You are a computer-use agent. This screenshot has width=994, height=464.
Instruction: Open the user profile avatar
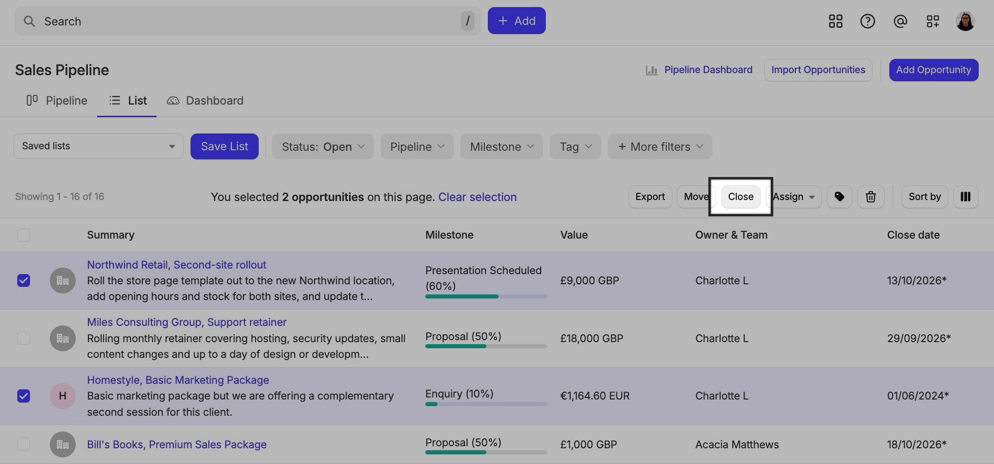(x=965, y=21)
